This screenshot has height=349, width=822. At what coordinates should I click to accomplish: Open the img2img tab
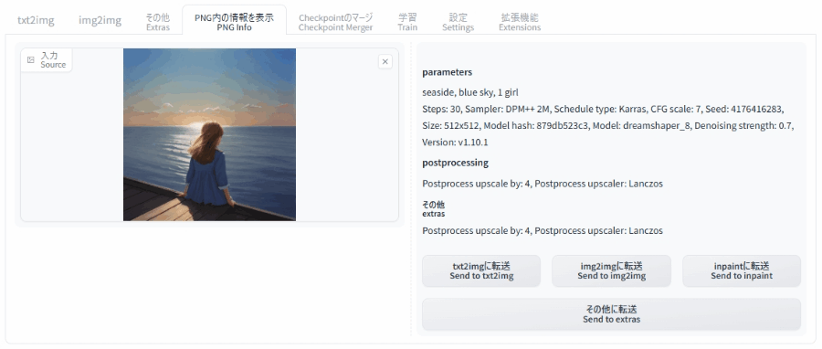tap(100, 20)
